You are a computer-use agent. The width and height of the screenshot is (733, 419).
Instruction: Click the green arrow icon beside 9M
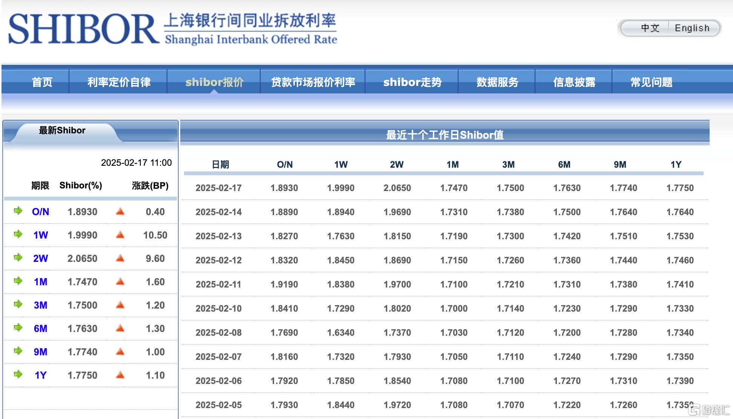[18, 351]
